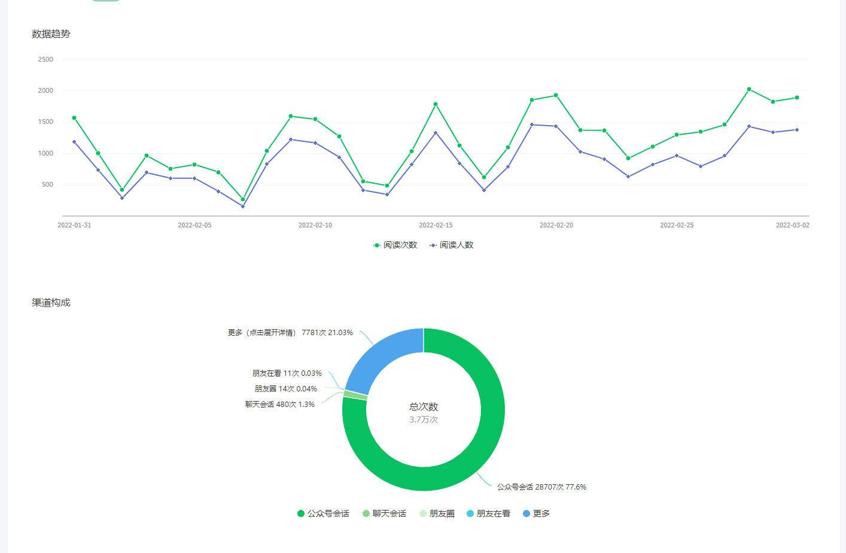
Task: Click last green point at 2022-03-02
Action: (797, 98)
